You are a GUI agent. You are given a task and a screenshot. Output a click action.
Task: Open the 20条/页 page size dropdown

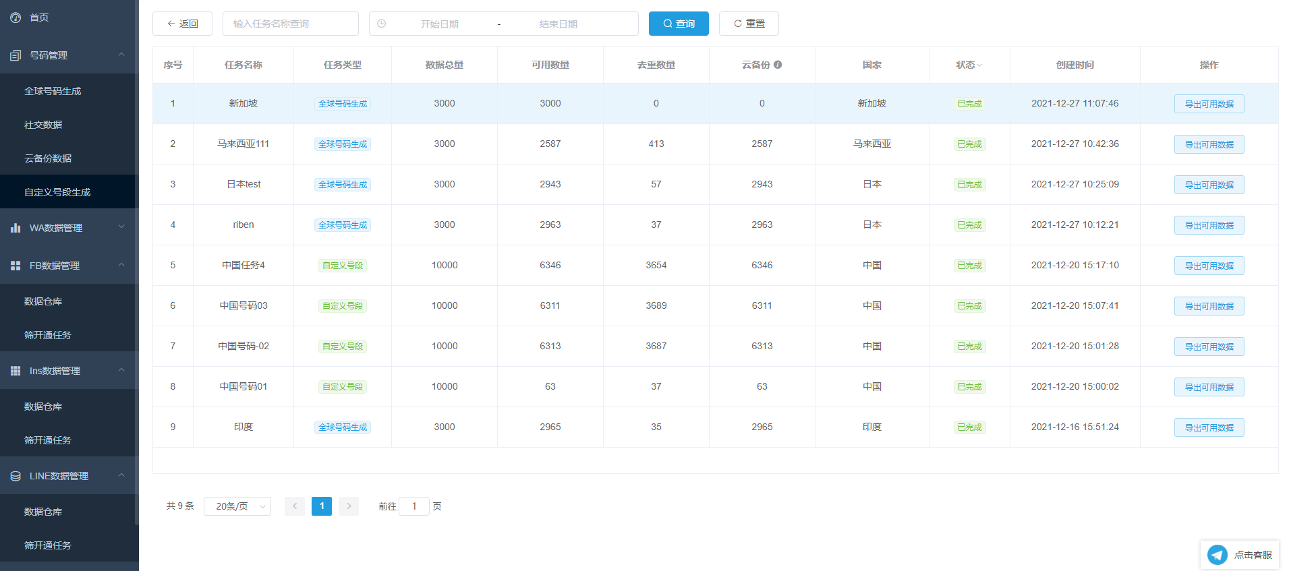[237, 506]
